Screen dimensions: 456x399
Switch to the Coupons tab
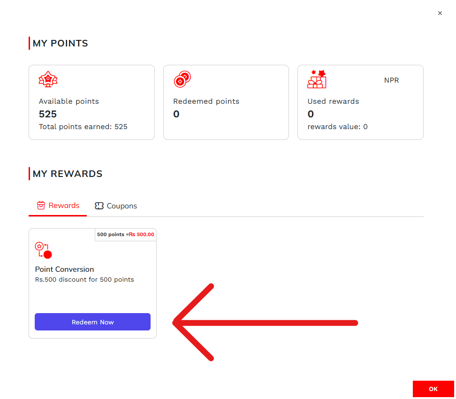click(x=116, y=206)
